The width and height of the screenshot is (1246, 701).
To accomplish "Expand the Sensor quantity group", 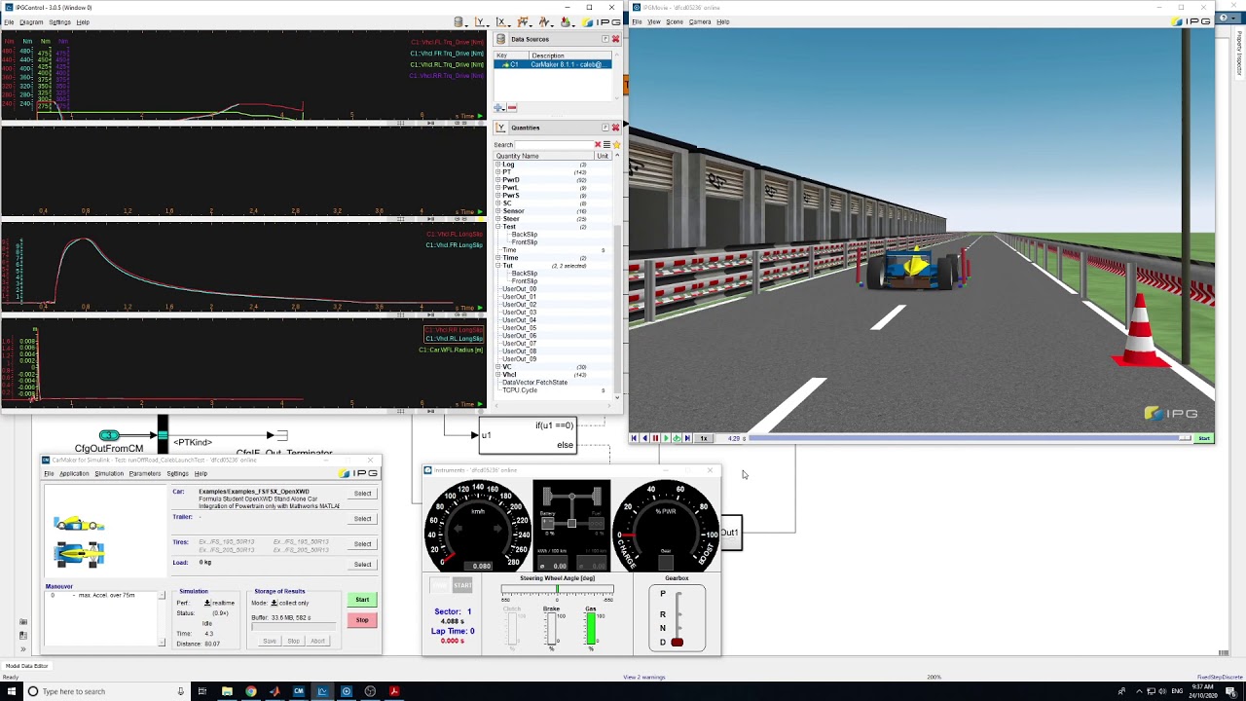I will 498,211.
